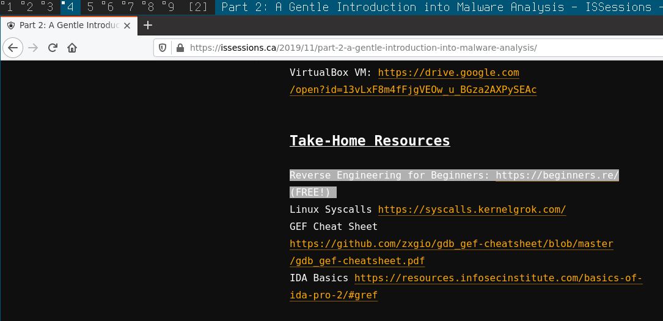
Task: Click the [2] layout indicator
Action: coord(199,7)
